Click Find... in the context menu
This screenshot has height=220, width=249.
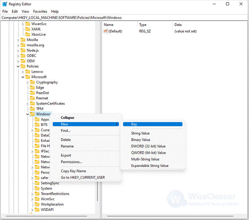(66, 131)
